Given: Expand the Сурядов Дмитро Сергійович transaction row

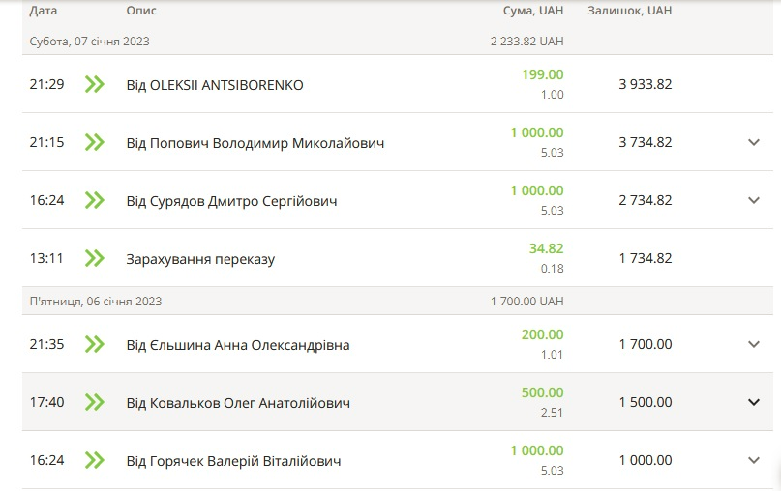Looking at the screenshot, I should click(754, 200).
